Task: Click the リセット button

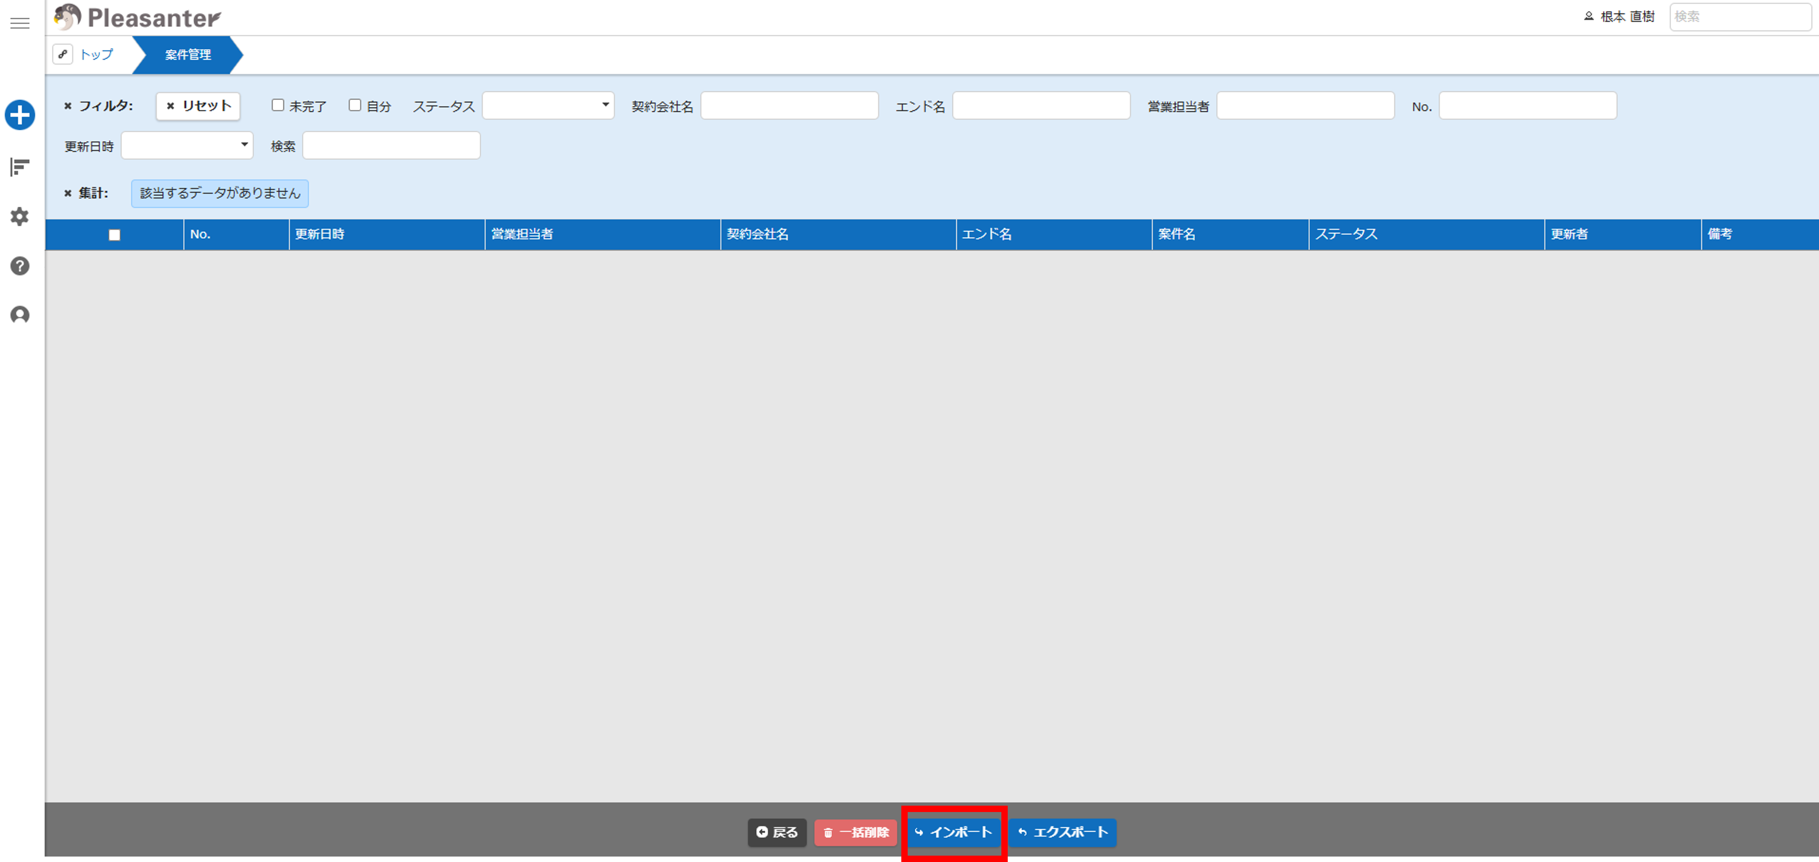Action: point(198,106)
